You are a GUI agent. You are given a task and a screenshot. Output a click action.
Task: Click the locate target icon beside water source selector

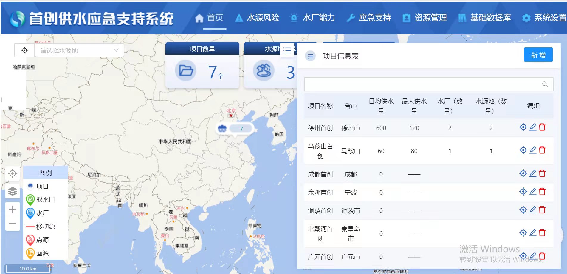coord(25,50)
